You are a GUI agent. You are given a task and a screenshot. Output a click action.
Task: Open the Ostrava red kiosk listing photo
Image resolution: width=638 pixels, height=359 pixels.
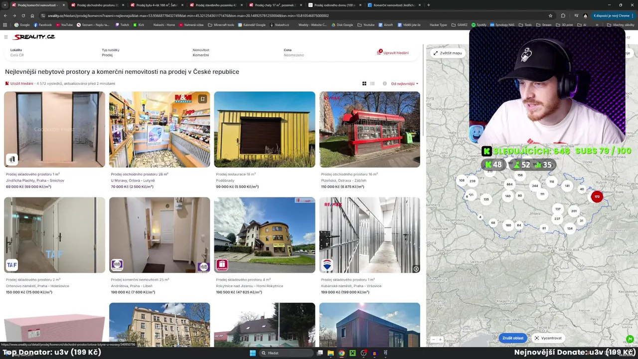pyautogui.click(x=370, y=130)
